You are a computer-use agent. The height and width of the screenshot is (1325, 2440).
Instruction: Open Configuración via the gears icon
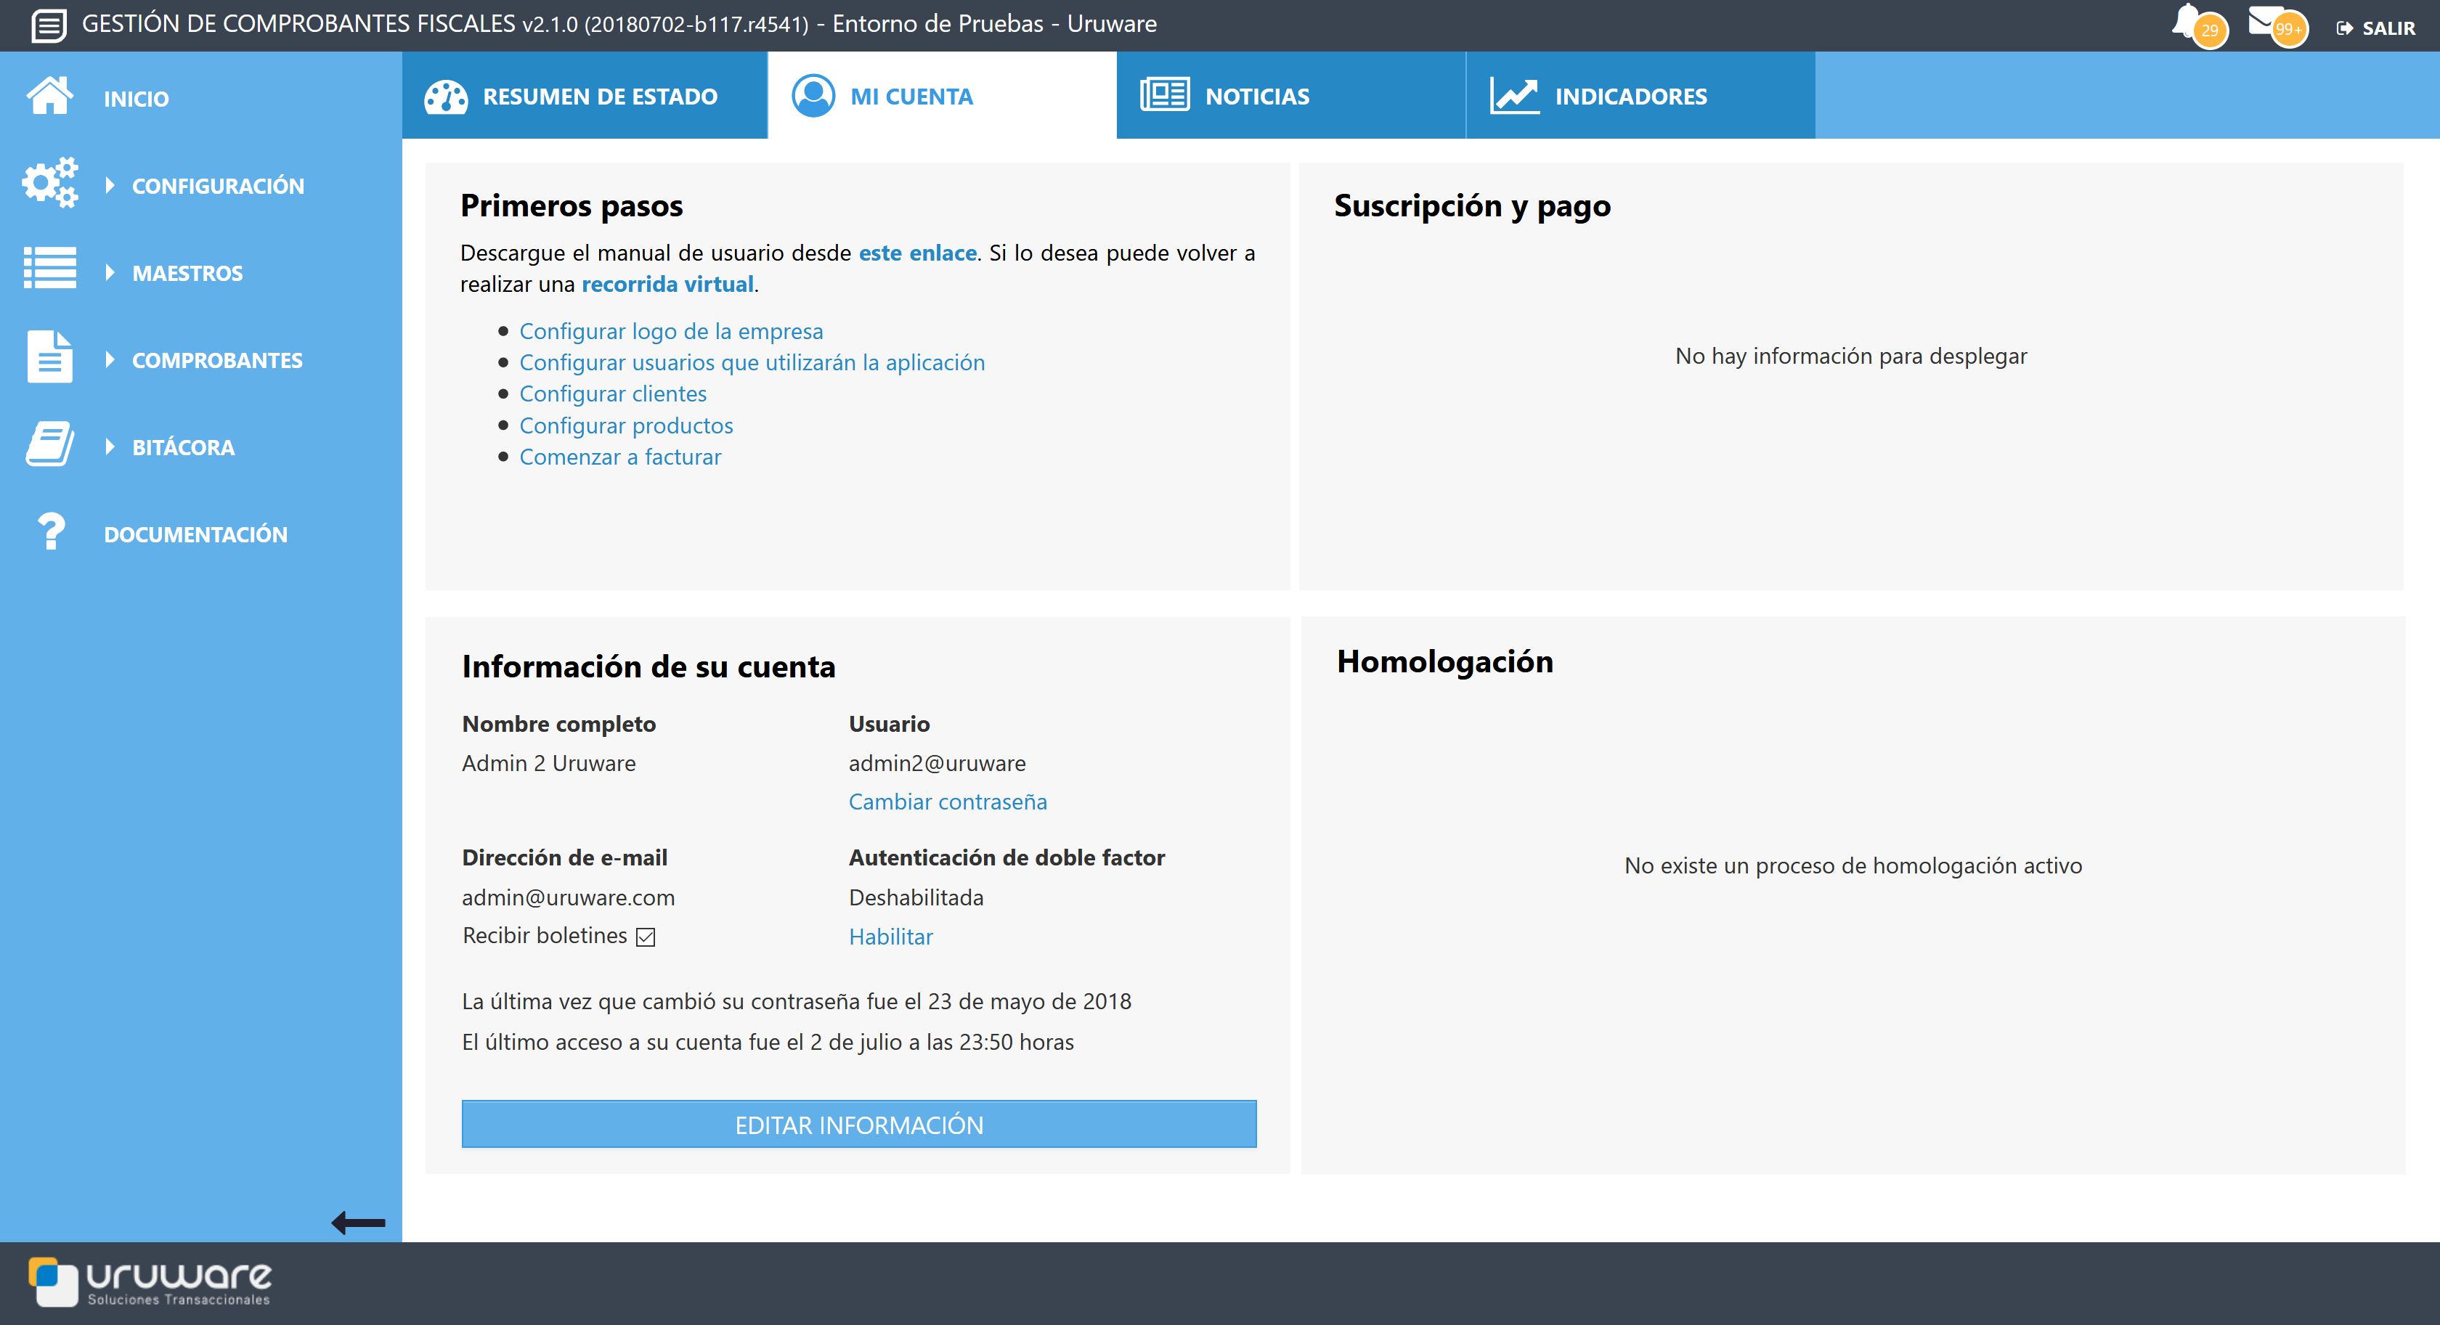[x=49, y=183]
